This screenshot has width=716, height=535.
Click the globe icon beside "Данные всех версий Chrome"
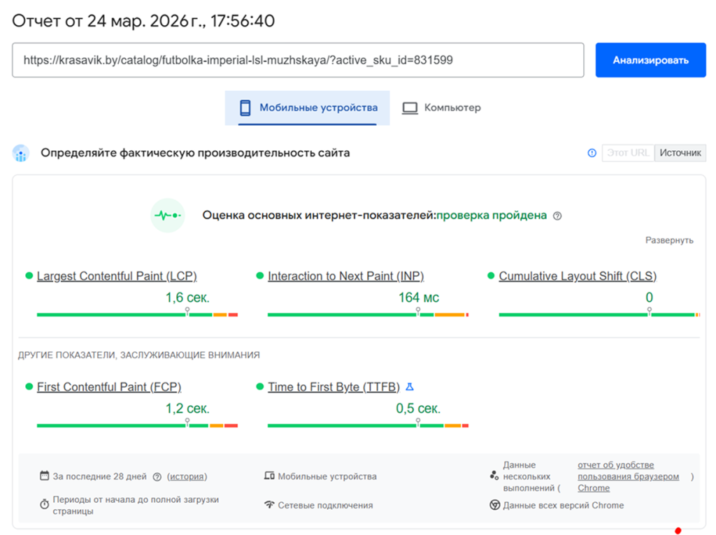click(494, 504)
